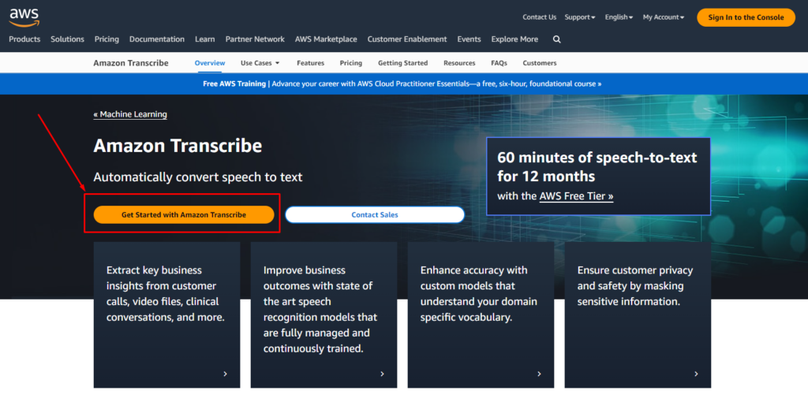Open arrow on Extract key business insights card

click(225, 374)
